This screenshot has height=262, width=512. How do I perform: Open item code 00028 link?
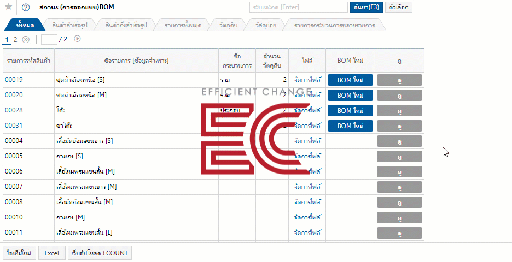(14, 110)
